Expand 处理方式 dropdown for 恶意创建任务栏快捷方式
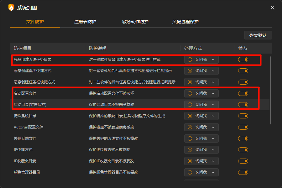This screenshot has width=282, height=188. [201, 82]
